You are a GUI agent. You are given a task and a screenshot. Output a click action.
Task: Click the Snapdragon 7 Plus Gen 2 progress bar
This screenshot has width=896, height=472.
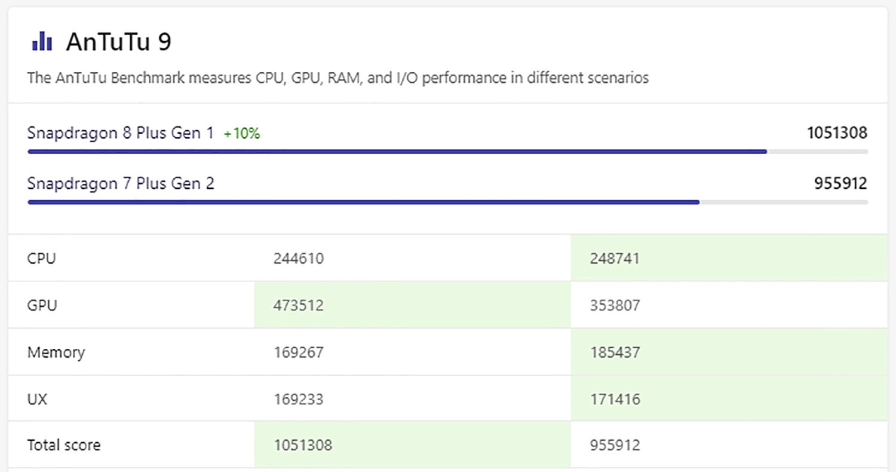pos(447,202)
